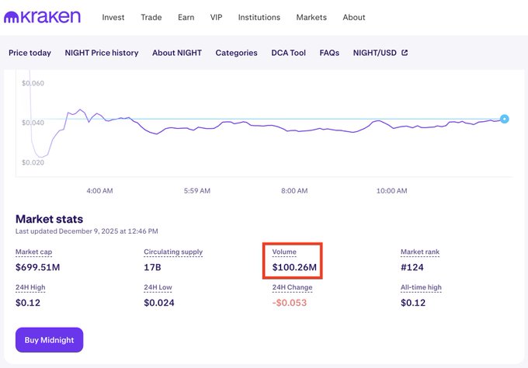528x368 pixels.
Task: Open the Invest menu
Action: click(114, 17)
